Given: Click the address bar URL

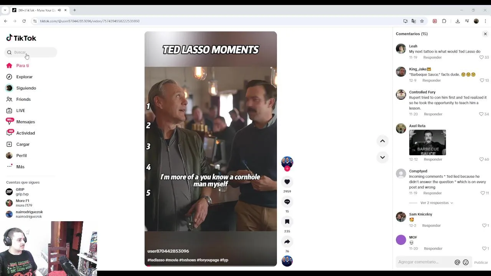Looking at the screenshot, I should (x=90, y=21).
